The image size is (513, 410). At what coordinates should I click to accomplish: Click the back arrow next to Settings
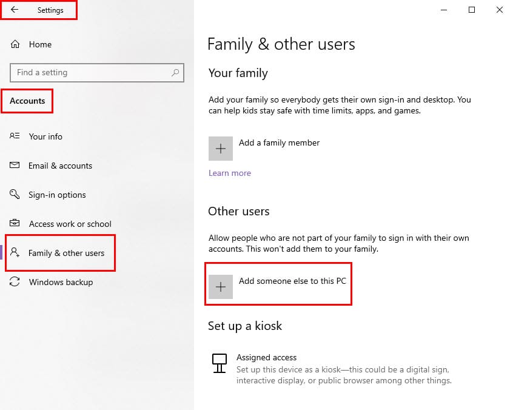tap(15, 10)
